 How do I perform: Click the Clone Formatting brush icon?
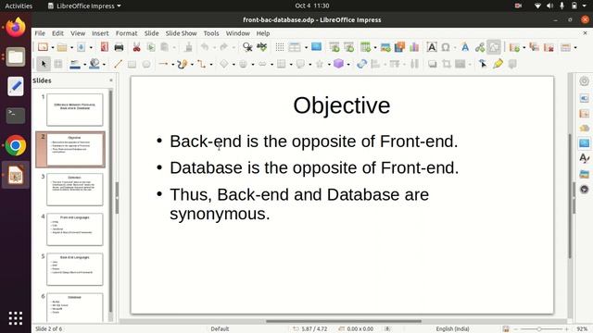[x=188, y=47]
